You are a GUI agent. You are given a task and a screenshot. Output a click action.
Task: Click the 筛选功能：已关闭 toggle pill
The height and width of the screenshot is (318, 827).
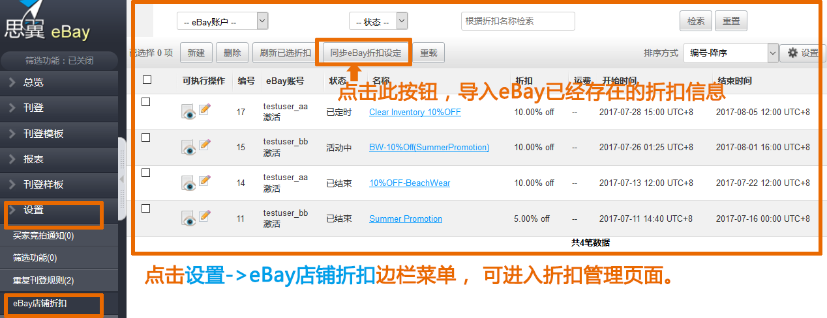point(59,60)
